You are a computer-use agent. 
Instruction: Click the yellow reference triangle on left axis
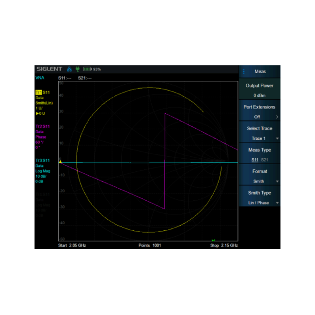click(x=60, y=161)
